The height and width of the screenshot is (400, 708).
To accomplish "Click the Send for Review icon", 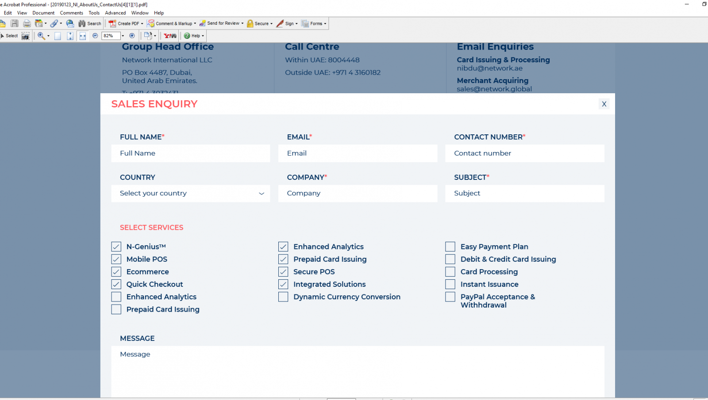I will [203, 23].
